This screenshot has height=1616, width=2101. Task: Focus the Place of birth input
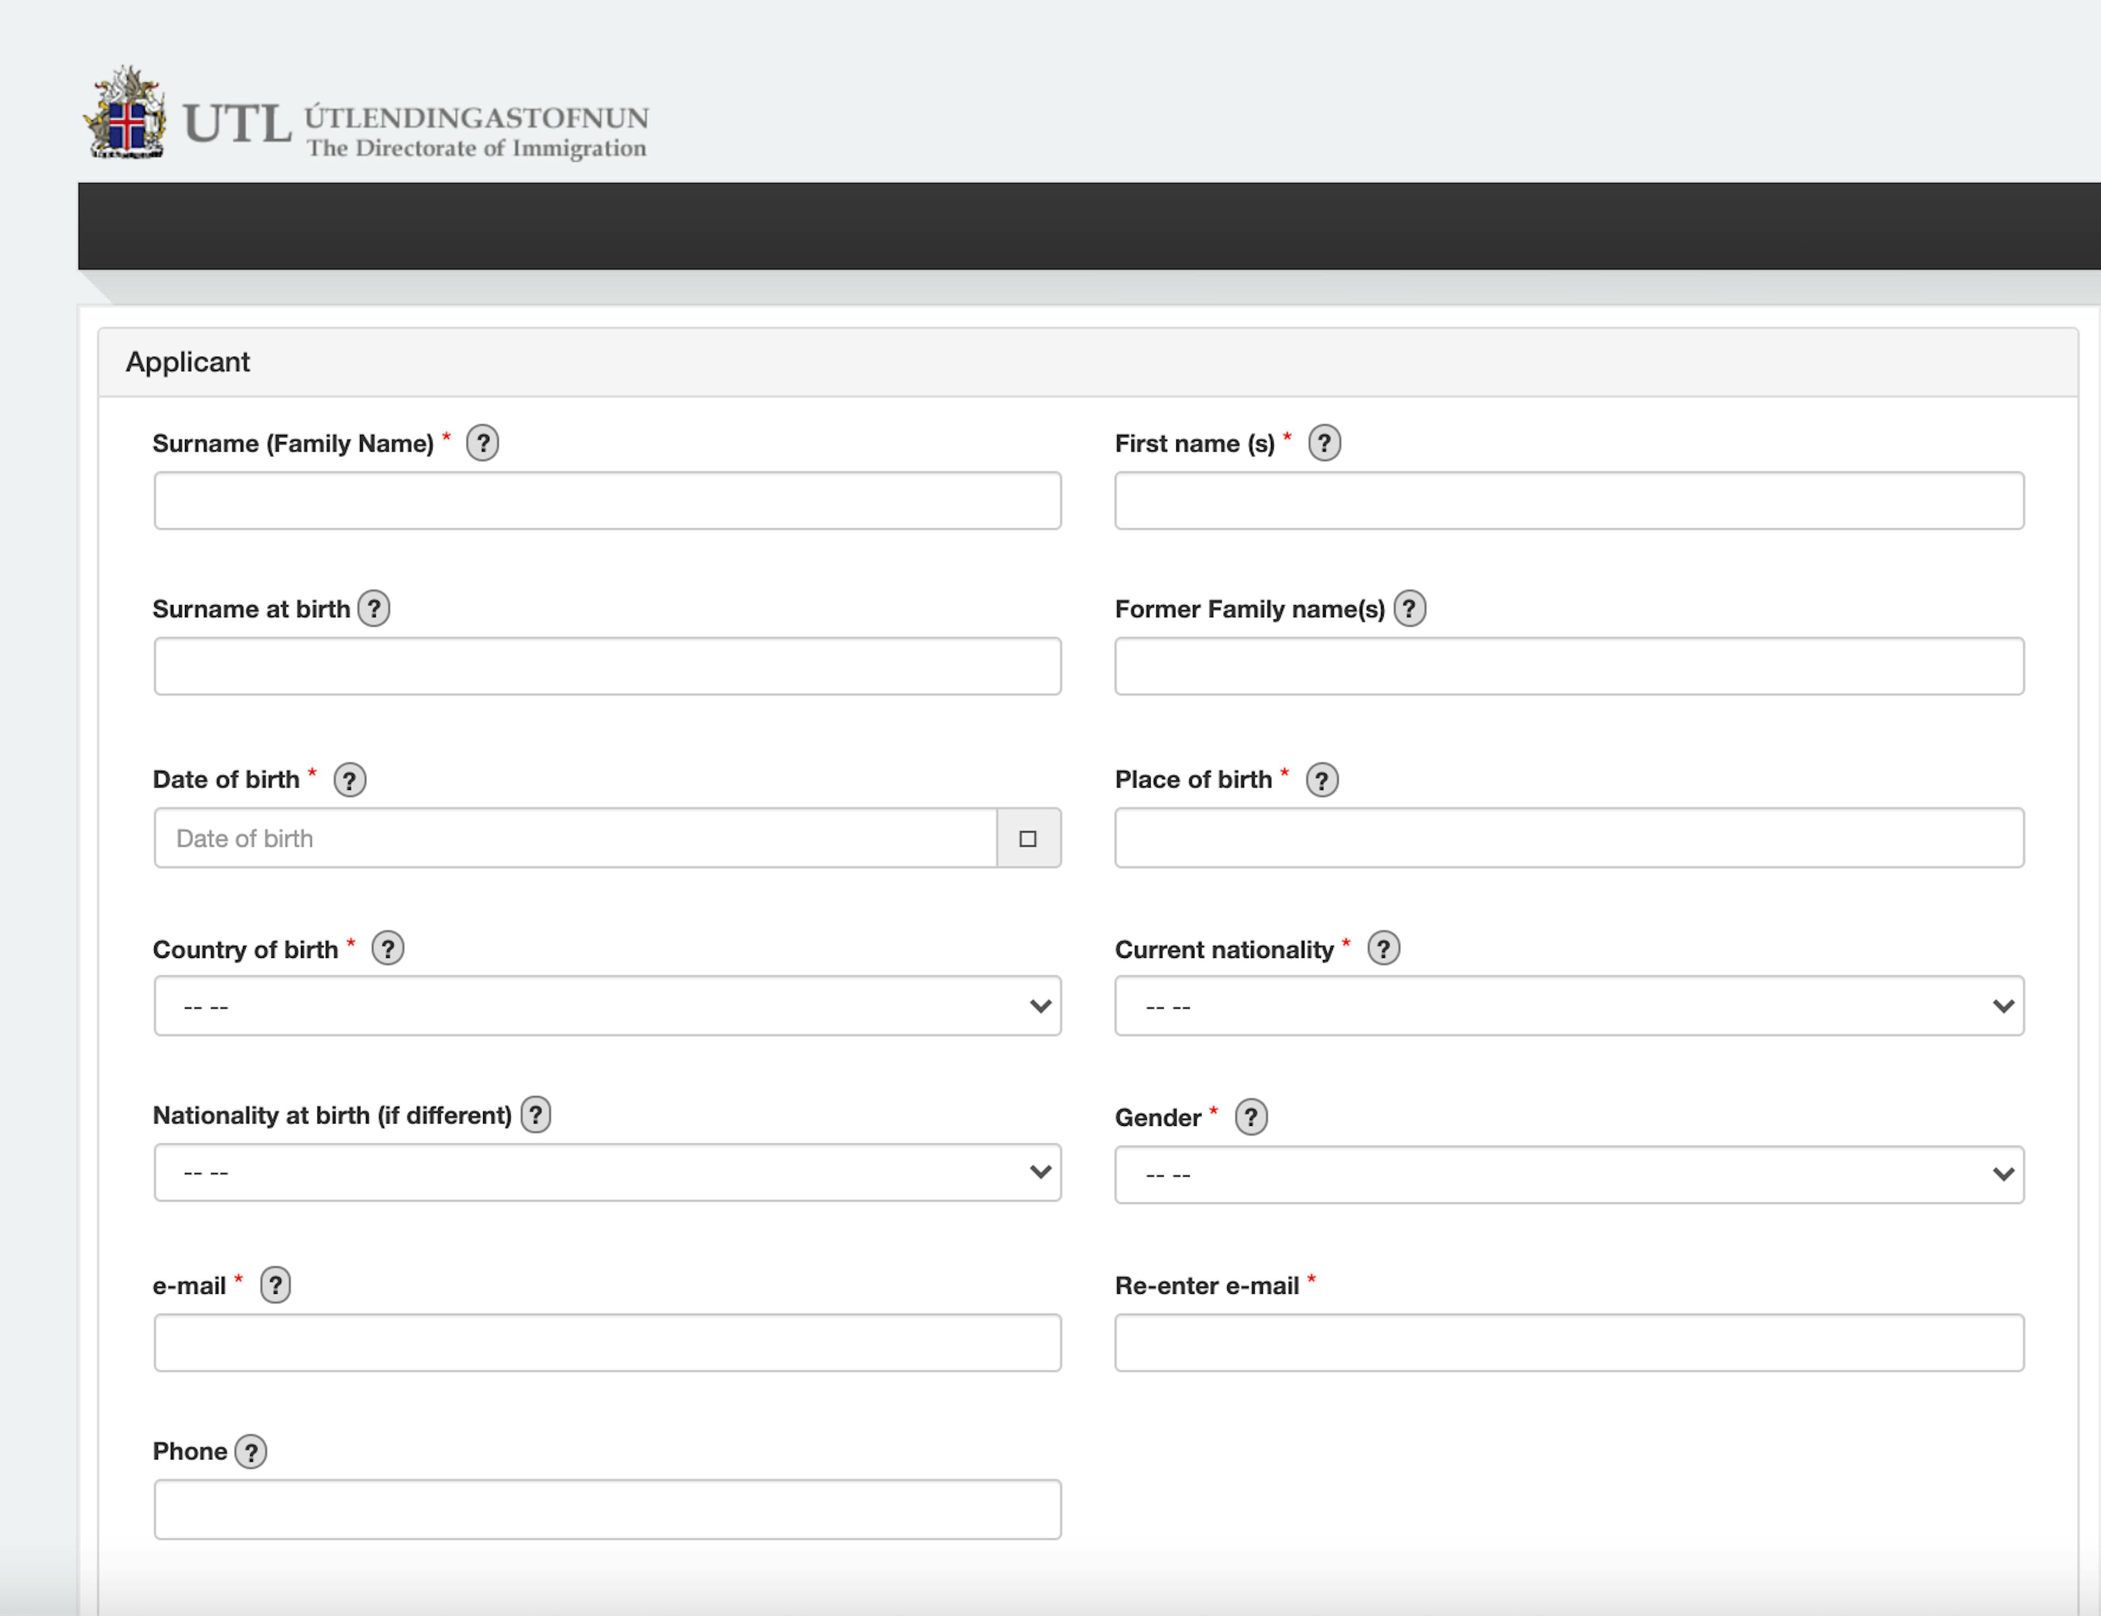click(1569, 838)
